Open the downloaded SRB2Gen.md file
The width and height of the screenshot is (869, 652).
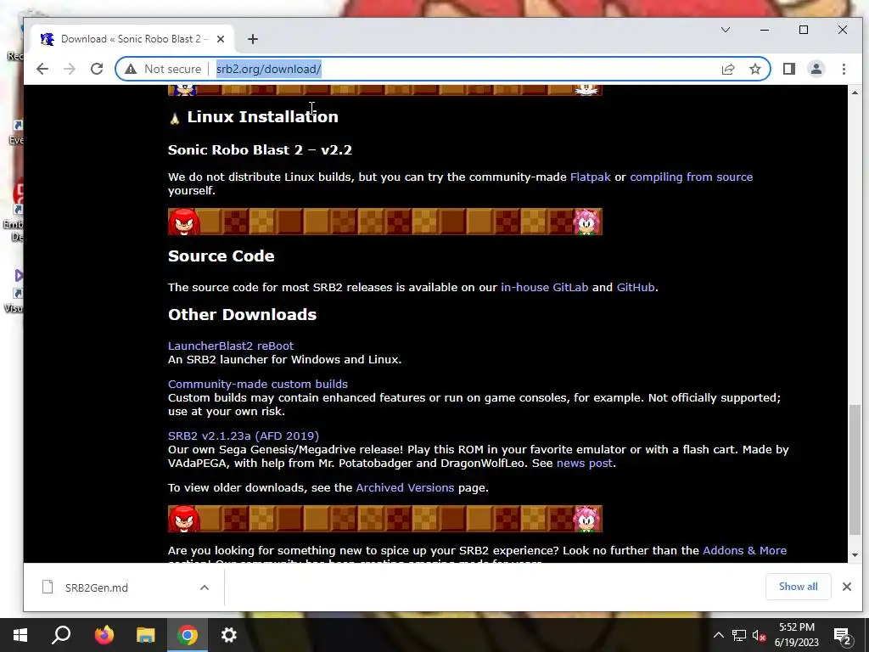pyautogui.click(x=95, y=587)
